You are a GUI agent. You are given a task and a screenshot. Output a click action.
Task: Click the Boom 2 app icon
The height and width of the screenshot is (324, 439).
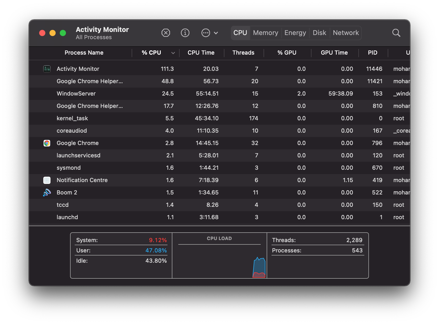[47, 193]
